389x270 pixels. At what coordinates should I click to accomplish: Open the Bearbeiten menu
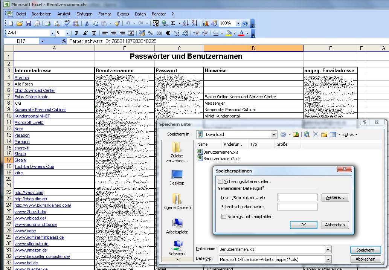41,14
